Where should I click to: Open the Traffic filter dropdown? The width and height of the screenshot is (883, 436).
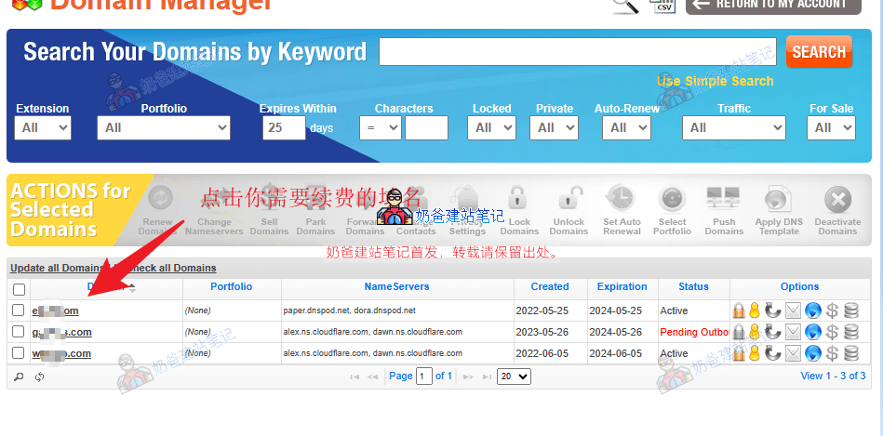click(x=734, y=127)
